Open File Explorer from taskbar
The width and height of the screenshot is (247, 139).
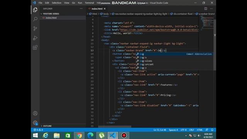coord(57,136)
